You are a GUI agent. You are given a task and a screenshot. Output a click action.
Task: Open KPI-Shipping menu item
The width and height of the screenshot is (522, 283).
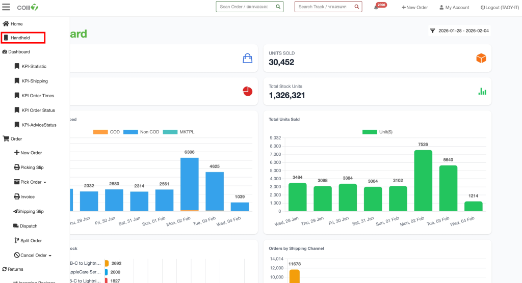click(x=34, y=81)
